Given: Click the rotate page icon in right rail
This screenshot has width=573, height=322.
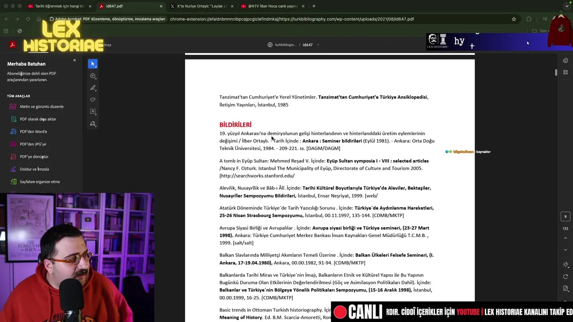Looking at the screenshot, I should [565, 277].
